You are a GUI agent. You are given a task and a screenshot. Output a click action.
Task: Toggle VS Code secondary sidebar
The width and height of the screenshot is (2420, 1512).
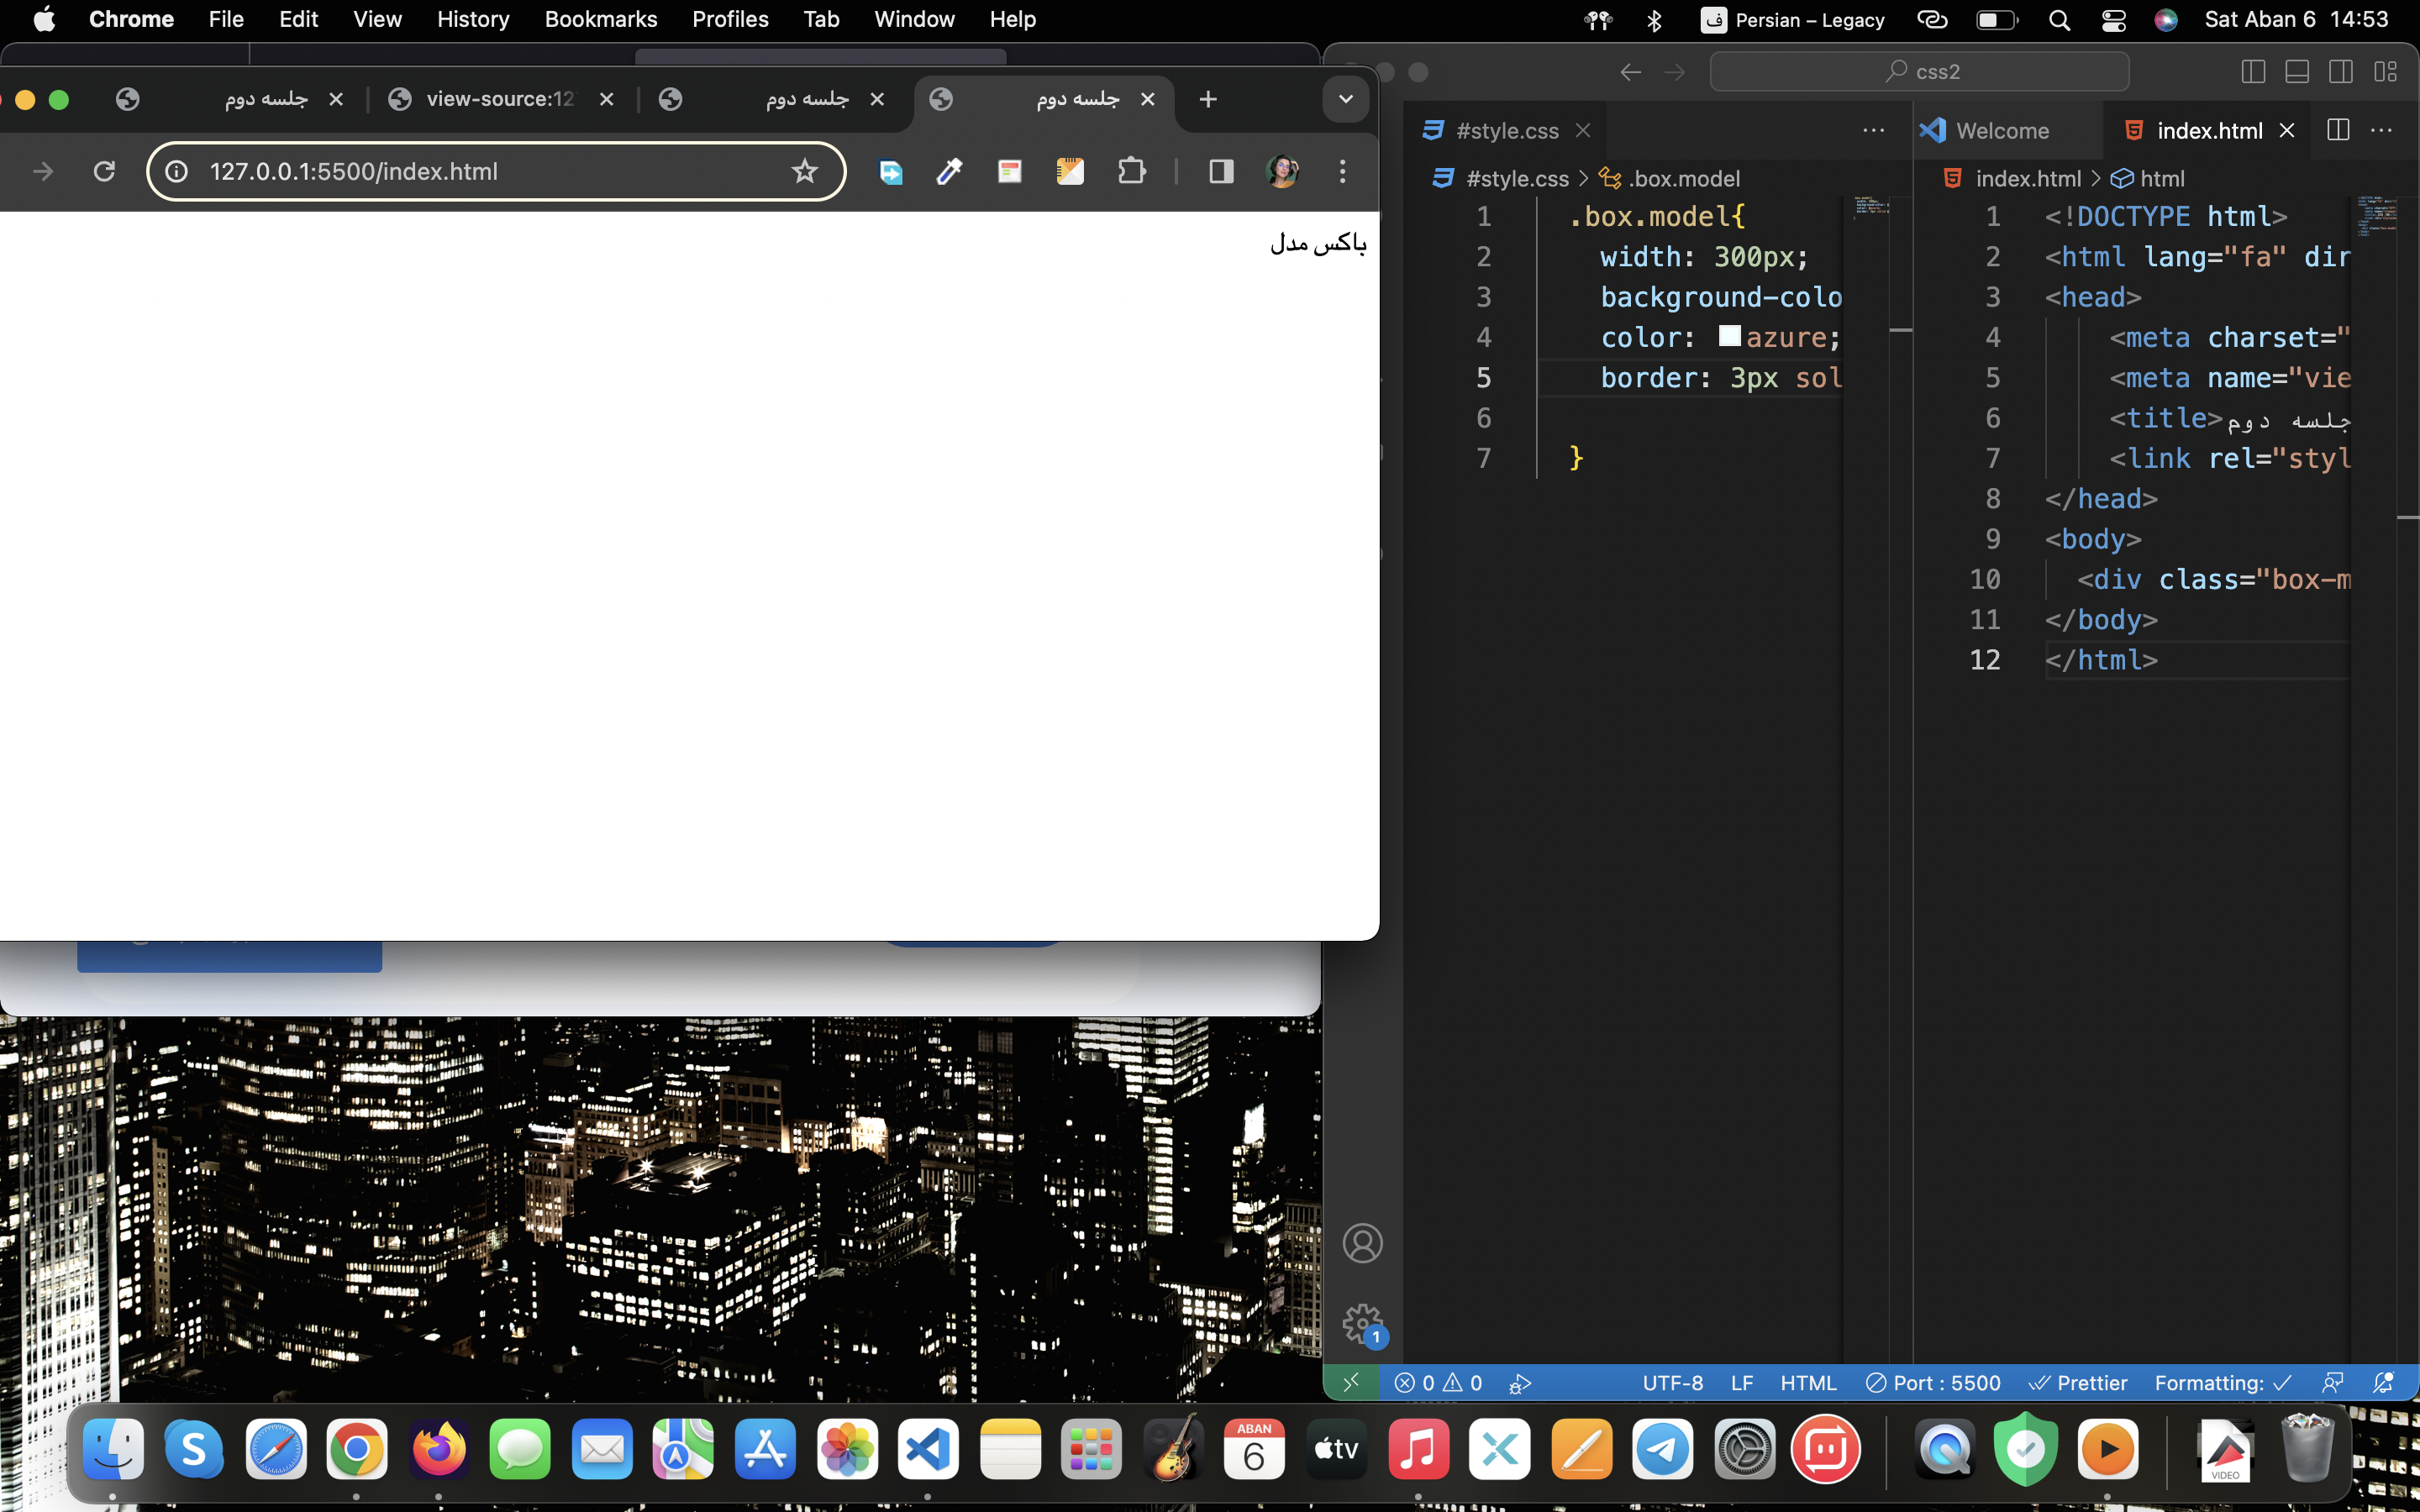click(2341, 72)
